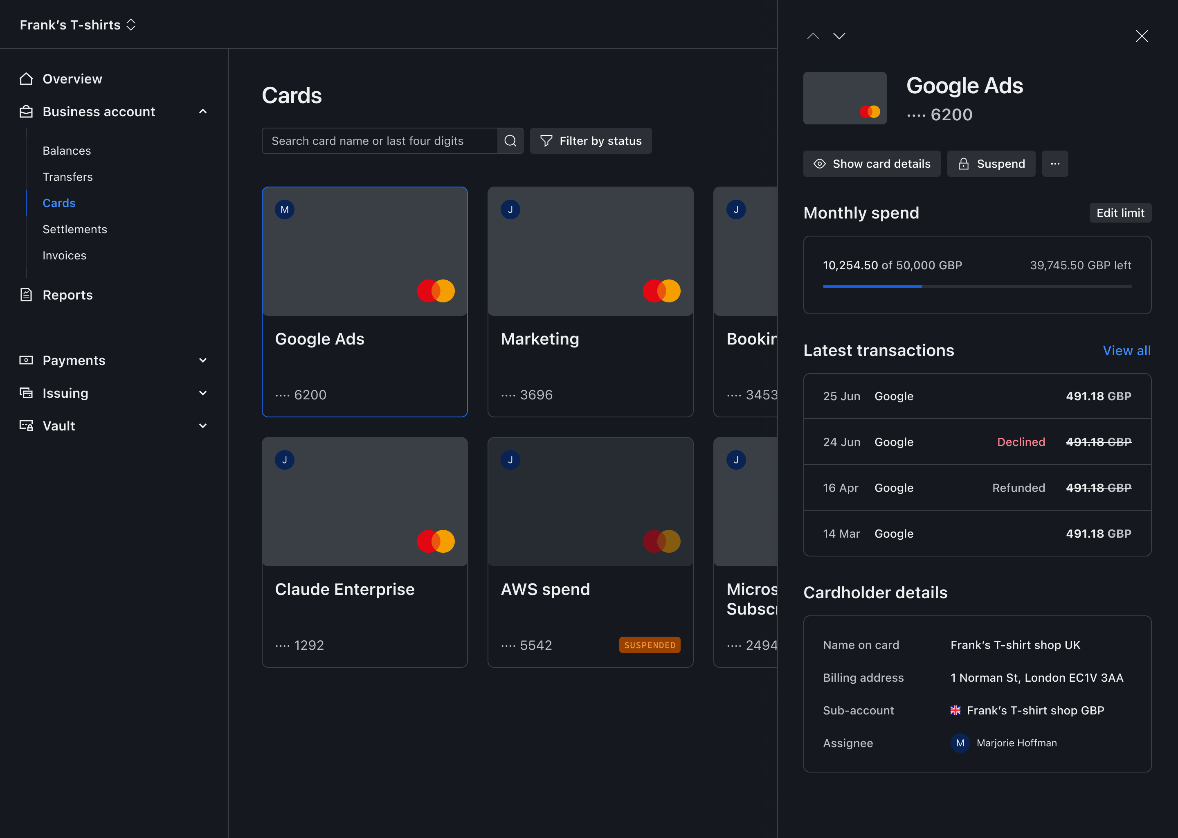Click the Reports document icon
Viewport: 1178px width, 838px height.
coord(26,295)
